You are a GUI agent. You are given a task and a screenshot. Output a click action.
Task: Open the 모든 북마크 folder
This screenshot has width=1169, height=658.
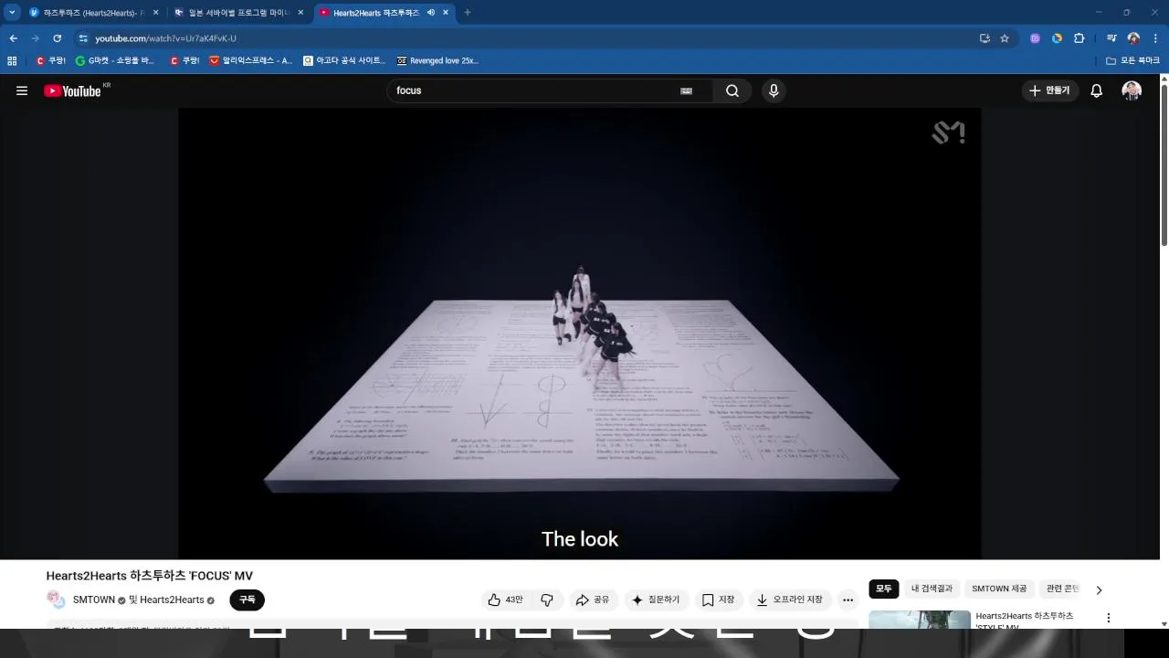(x=1132, y=60)
